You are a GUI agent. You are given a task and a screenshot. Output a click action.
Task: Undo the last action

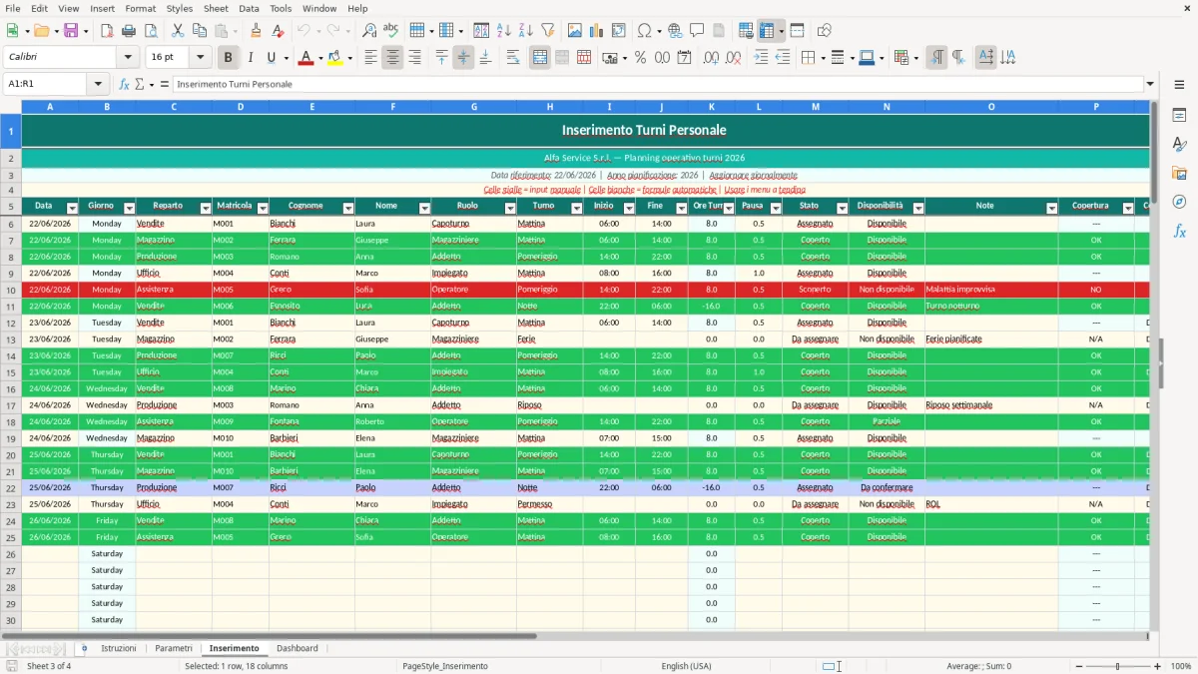pyautogui.click(x=303, y=31)
